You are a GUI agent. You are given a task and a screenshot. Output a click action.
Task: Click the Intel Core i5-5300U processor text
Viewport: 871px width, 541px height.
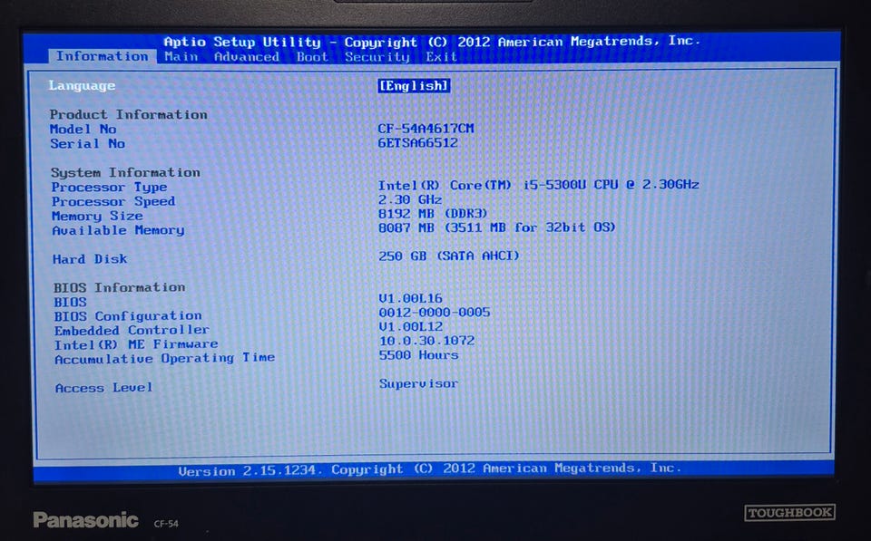tap(538, 184)
